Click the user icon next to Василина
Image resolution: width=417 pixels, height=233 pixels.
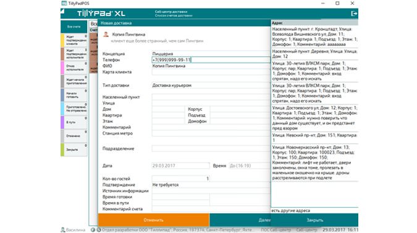click(x=63, y=230)
